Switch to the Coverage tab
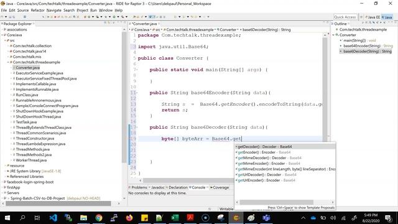 [x=220, y=187]
